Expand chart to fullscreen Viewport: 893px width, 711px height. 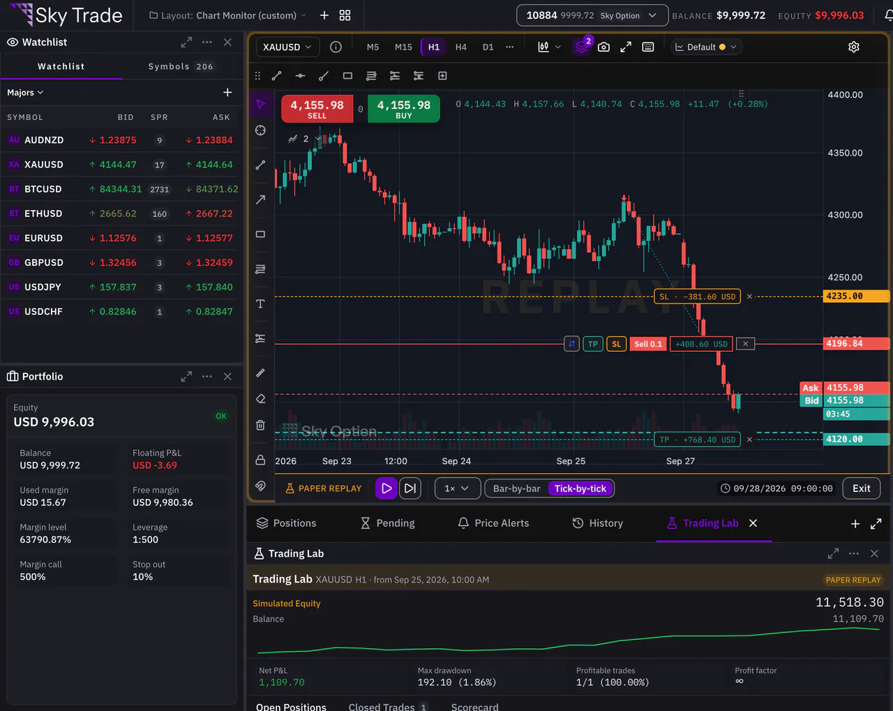626,47
